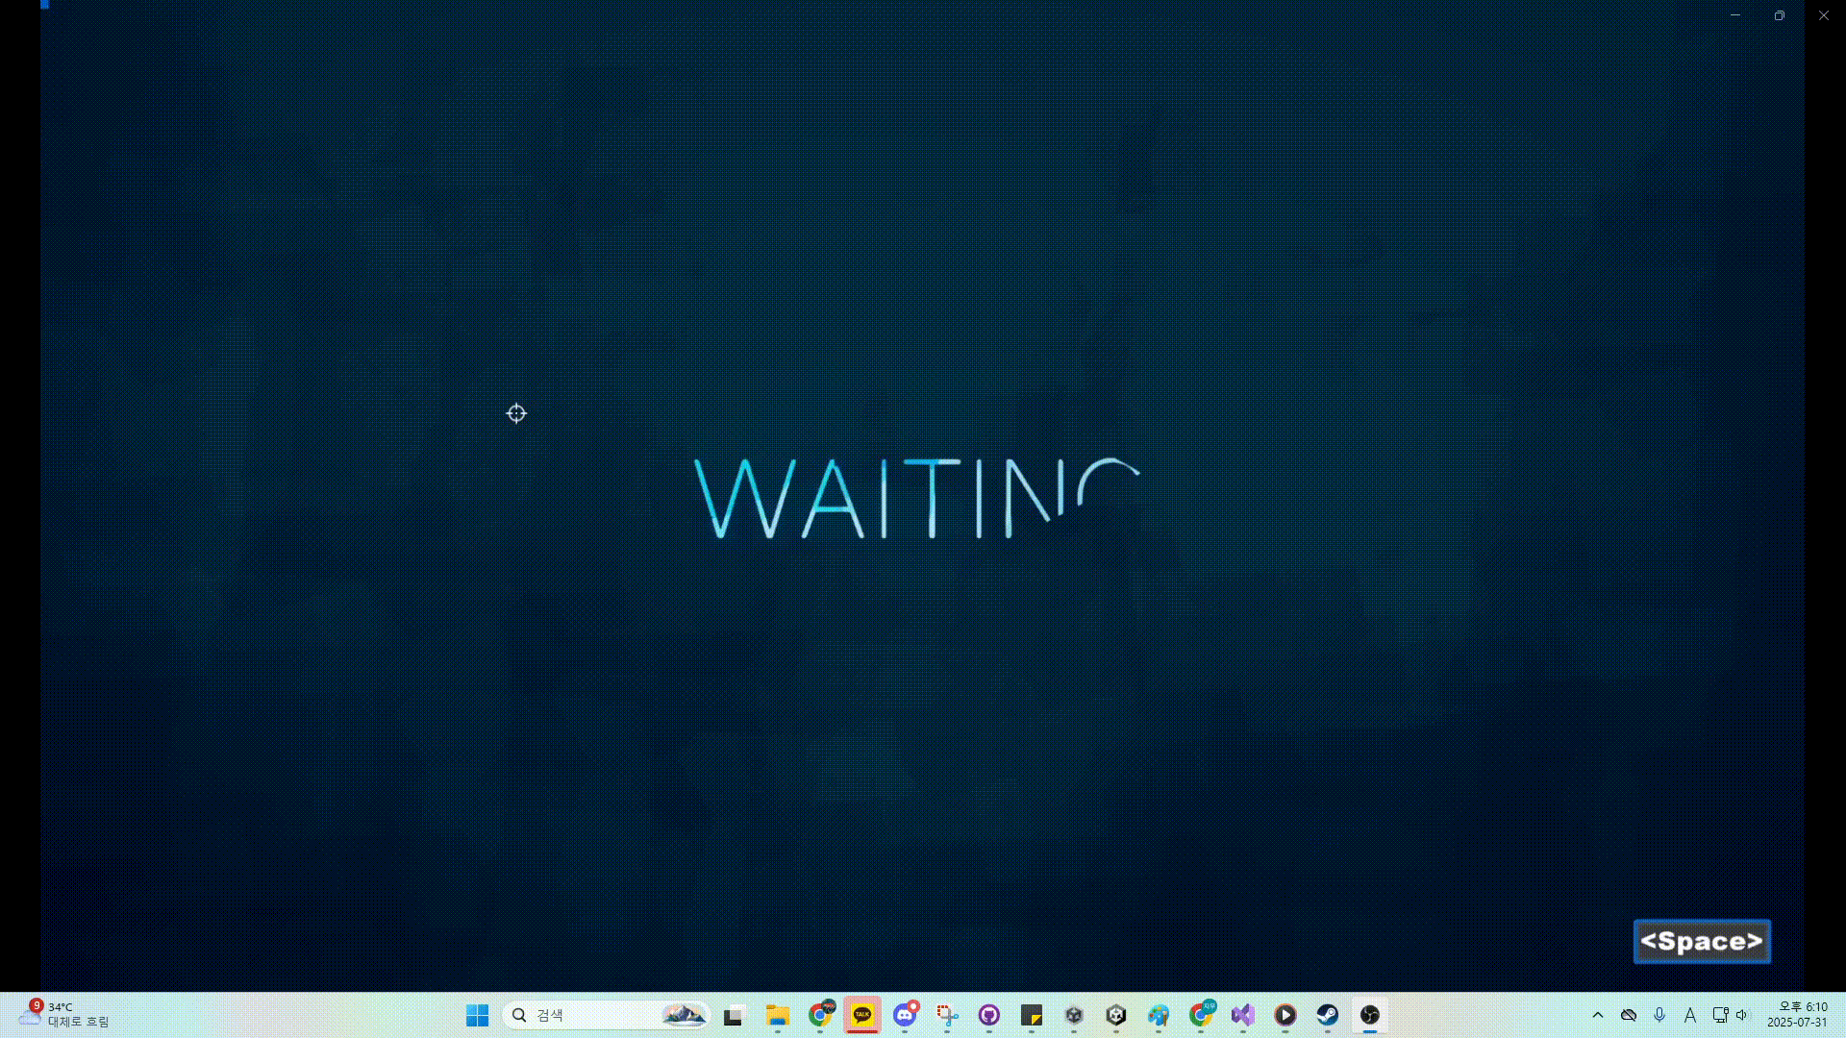Screen dimensions: 1846x1038
Task: Open KakaoTalk from the taskbar
Action: click(862, 1015)
